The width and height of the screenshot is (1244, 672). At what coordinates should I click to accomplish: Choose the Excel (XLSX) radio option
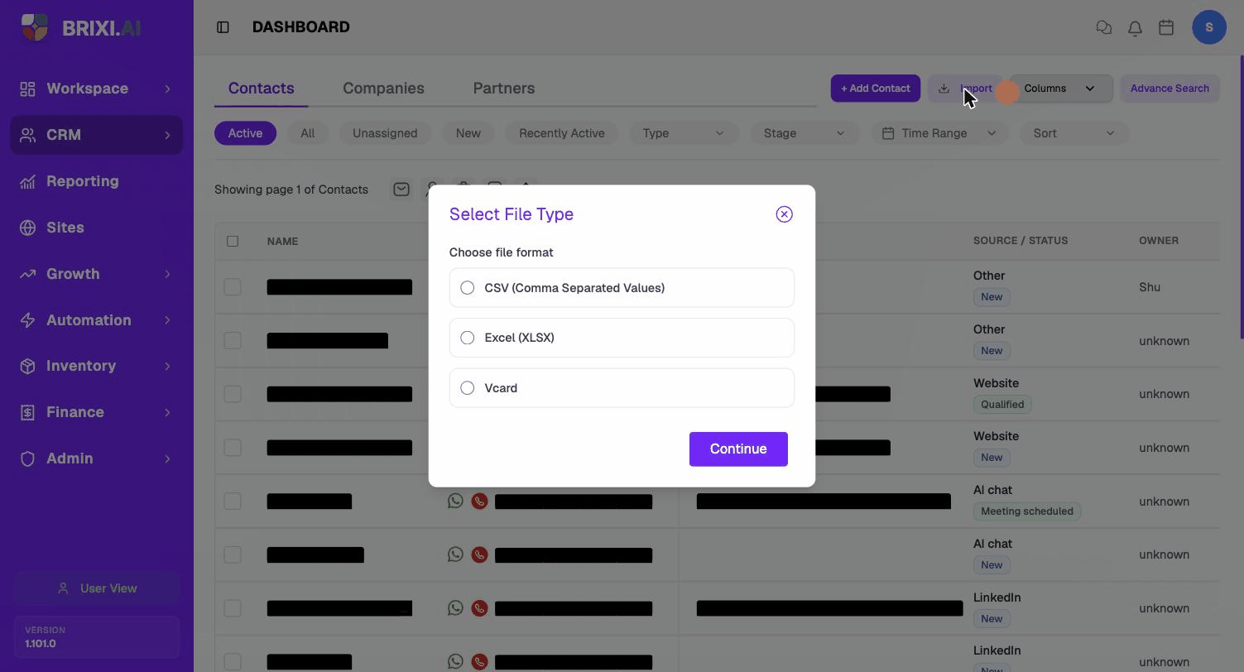click(x=468, y=338)
